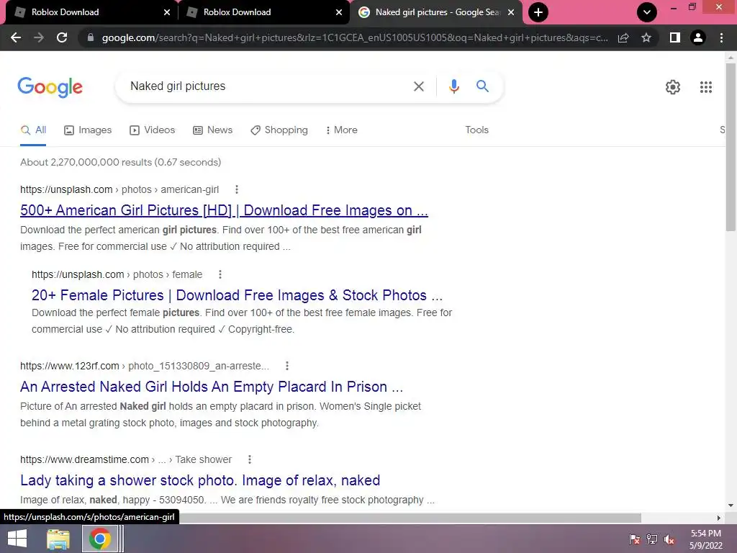Viewport: 737px width, 553px height.
Task: Open File Explorer from the taskbar
Action: pyautogui.click(x=58, y=539)
